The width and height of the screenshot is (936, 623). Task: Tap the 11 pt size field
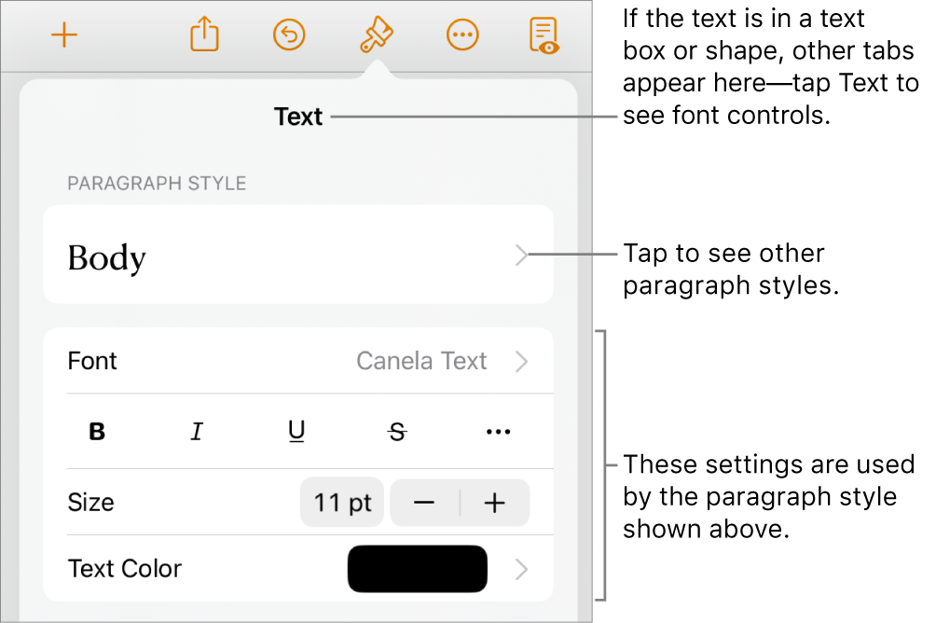tap(342, 504)
